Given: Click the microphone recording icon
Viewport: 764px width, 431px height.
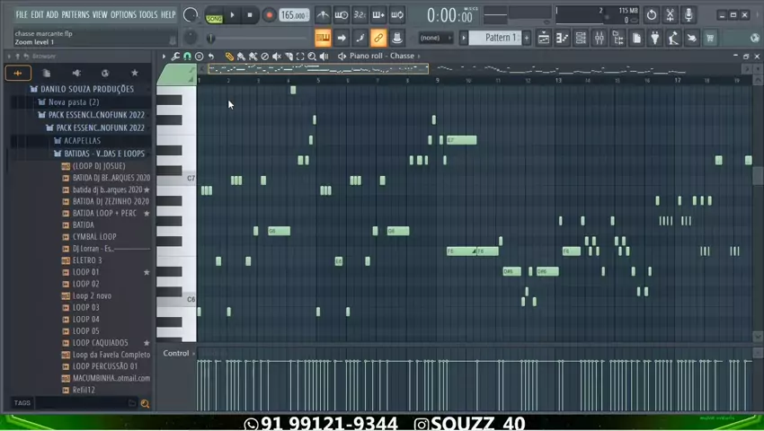Looking at the screenshot, I should coord(688,15).
